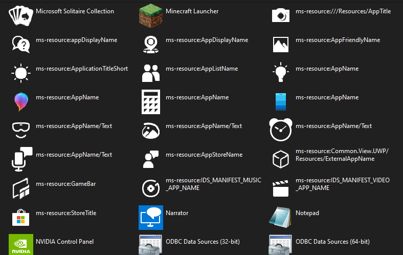
Task: Select "ODBC Data Sources (32-bit)" text
Action: (x=203, y=242)
